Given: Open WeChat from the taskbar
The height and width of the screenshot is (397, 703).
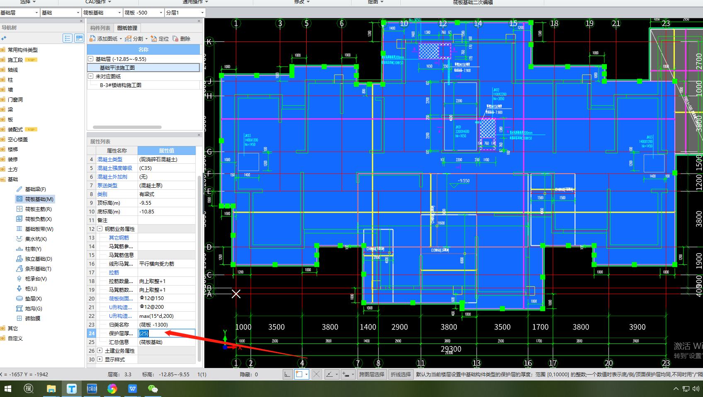Looking at the screenshot, I should [153, 389].
